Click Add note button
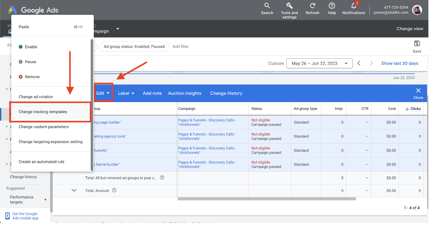The height and width of the screenshot is (226, 429). pos(152,93)
